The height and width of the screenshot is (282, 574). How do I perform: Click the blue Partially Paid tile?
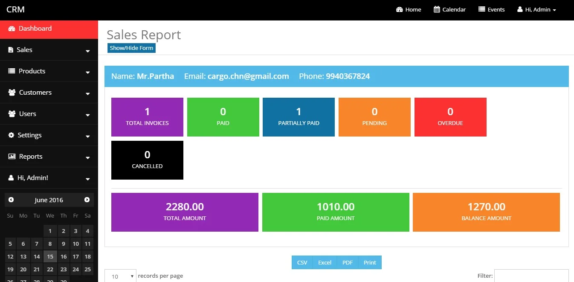click(x=299, y=117)
